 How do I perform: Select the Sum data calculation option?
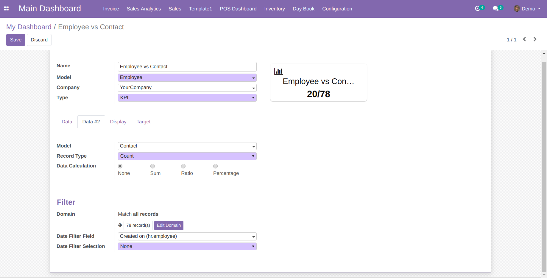152,166
